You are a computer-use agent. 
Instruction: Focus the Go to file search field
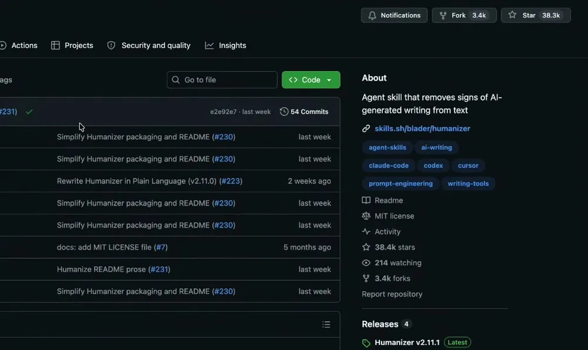[x=222, y=80]
